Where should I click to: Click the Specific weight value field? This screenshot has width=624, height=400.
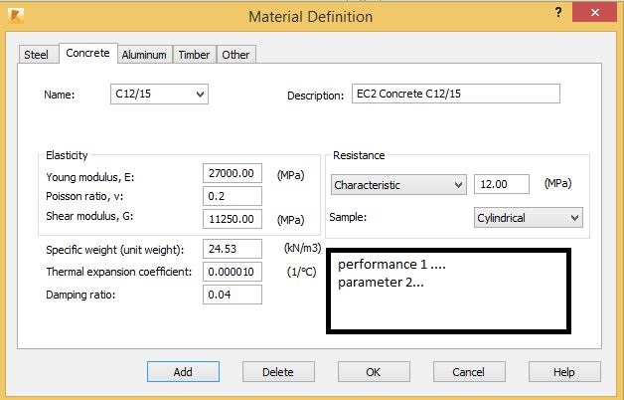point(233,249)
